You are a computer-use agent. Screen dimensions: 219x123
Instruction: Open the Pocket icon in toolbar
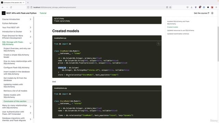click(x=188, y=7)
